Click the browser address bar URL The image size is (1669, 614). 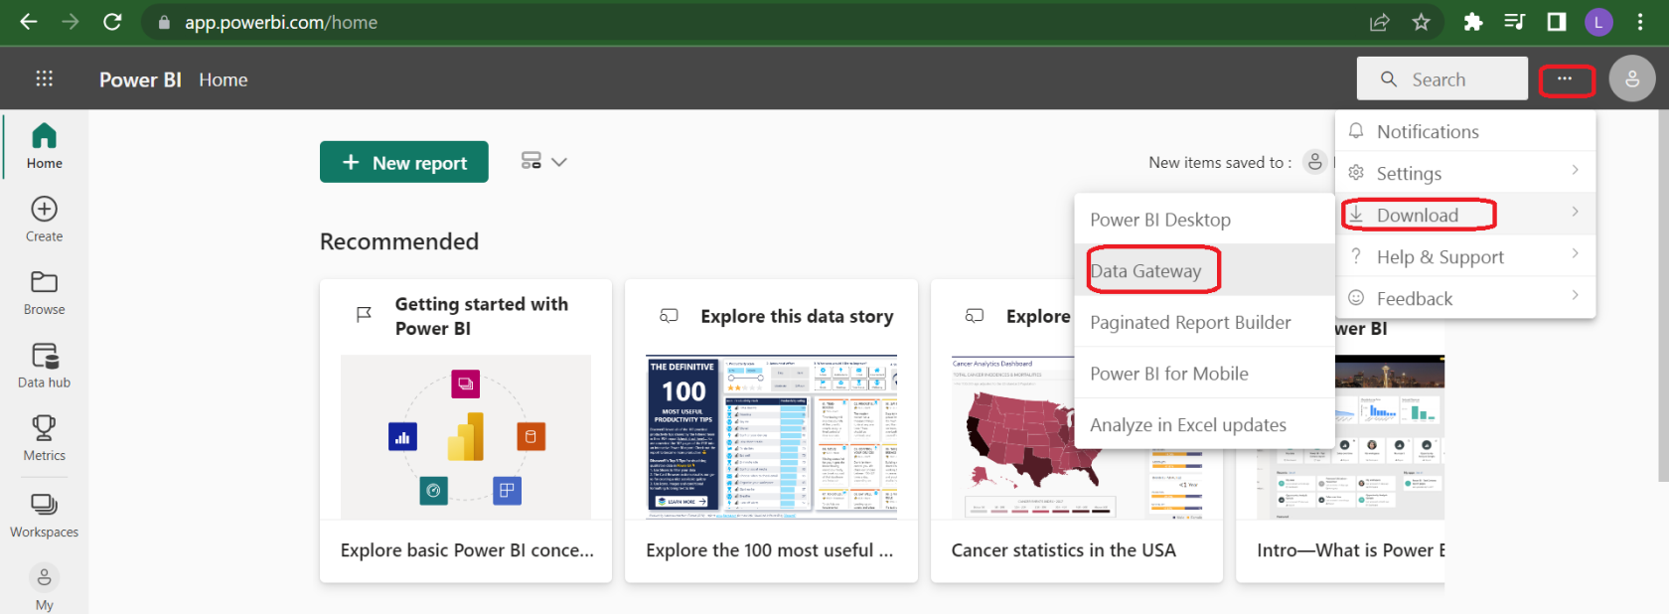click(x=281, y=22)
